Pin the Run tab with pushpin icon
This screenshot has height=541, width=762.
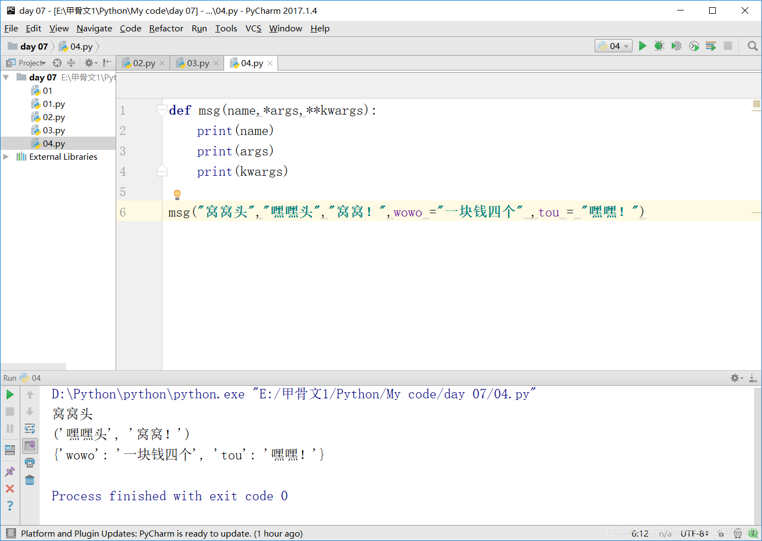pyautogui.click(x=10, y=472)
